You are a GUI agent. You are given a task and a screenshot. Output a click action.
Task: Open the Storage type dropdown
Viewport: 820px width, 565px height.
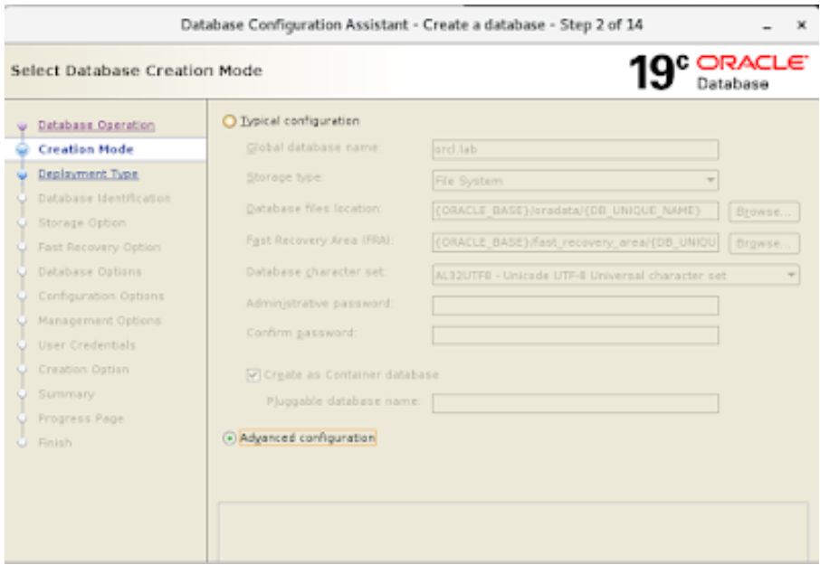coord(576,181)
